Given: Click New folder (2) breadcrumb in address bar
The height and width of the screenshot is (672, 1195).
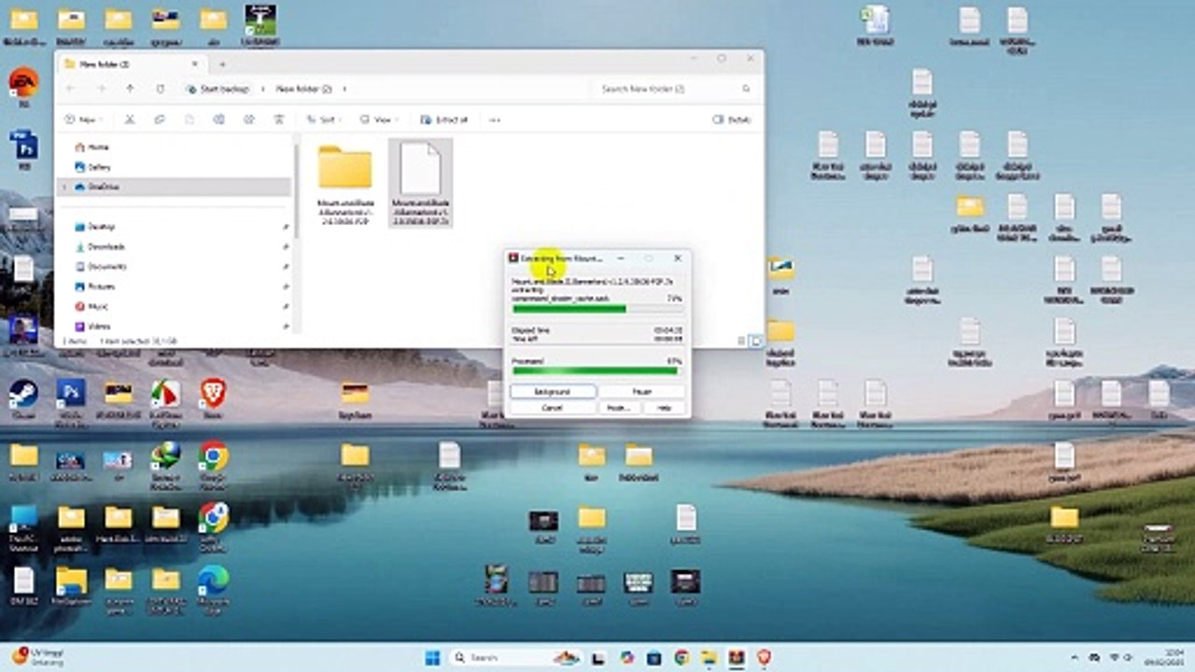Looking at the screenshot, I should pyautogui.click(x=303, y=89).
